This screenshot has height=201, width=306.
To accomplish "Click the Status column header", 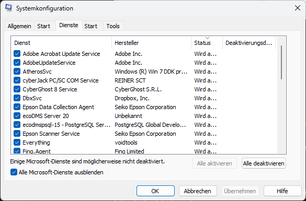I will tap(207, 43).
